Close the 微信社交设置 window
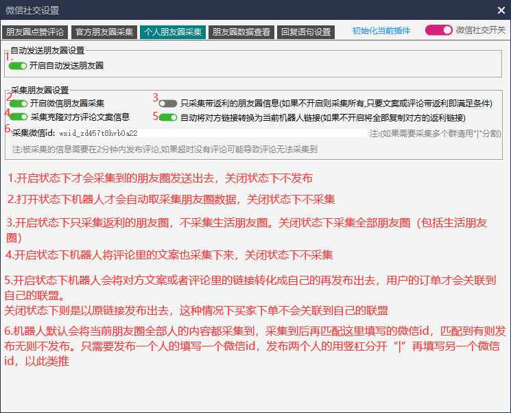The width and height of the screenshot is (511, 413). tap(501, 10)
